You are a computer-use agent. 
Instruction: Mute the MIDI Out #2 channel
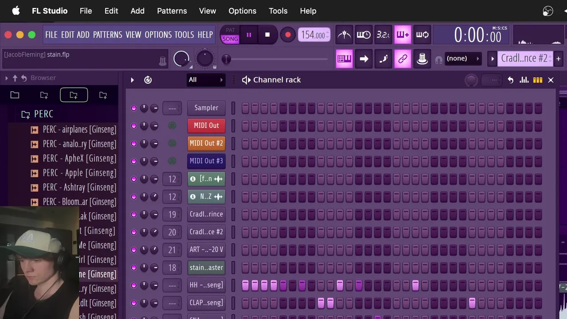click(134, 144)
